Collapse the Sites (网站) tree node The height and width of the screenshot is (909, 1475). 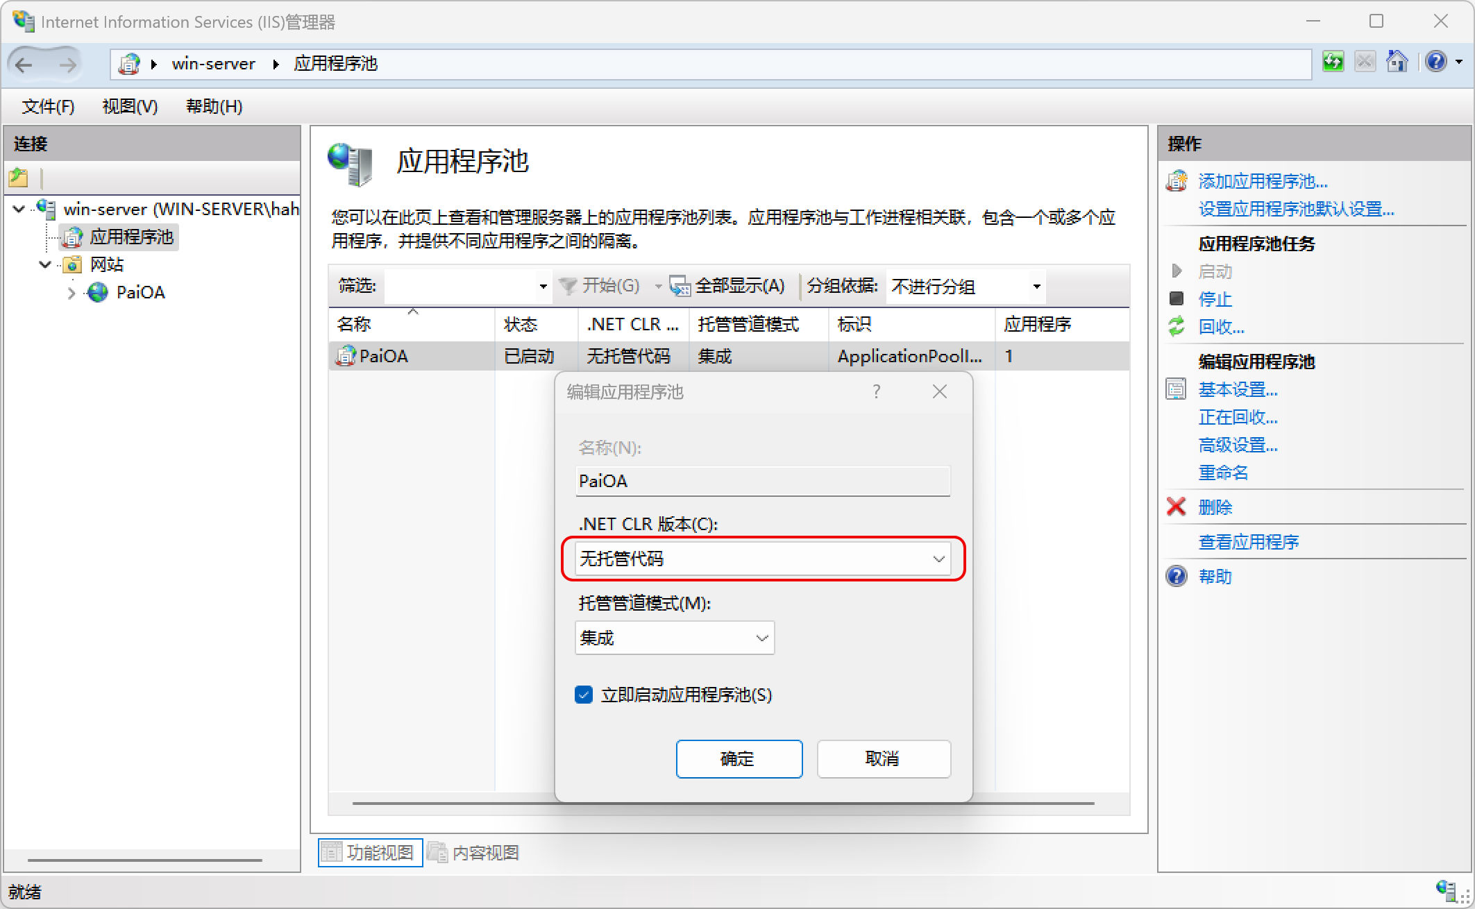point(45,264)
